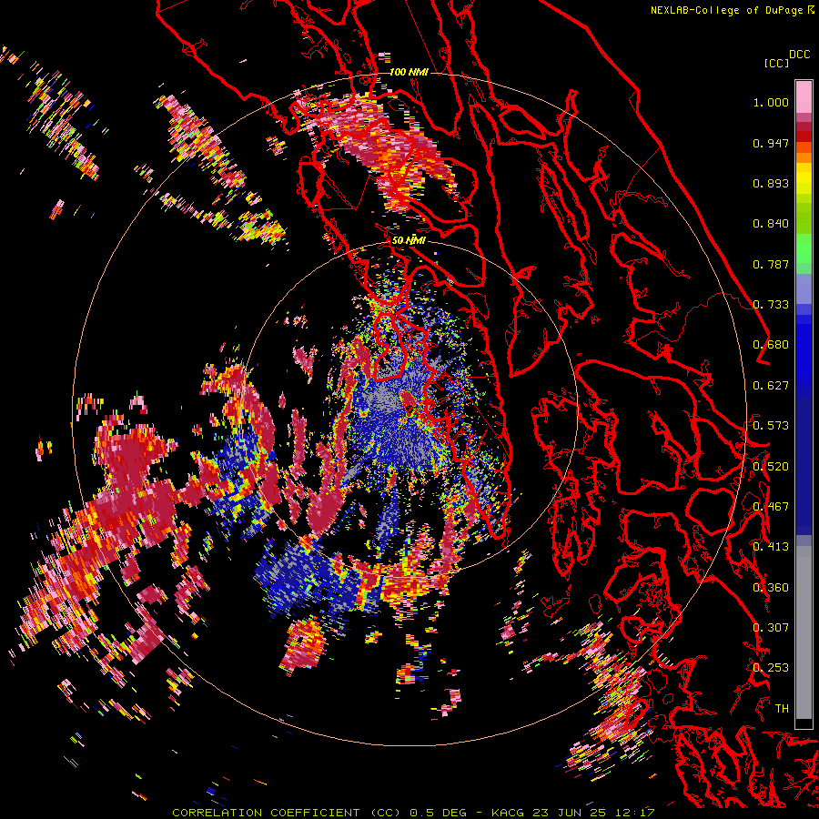Click the 0.5 DEG elevation text in the caption
Image resolution: width=819 pixels, height=819 pixels.
(438, 813)
